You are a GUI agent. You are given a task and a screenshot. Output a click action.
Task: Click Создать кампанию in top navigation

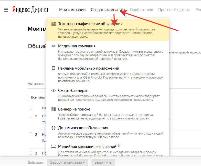(108, 10)
